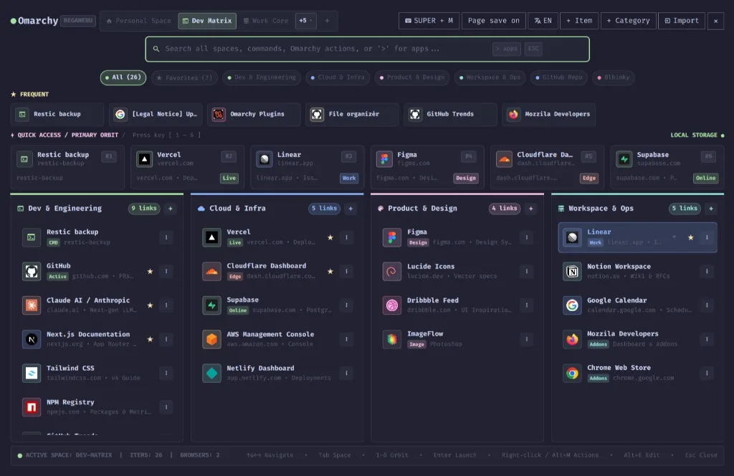Open three-dot menu for Tailwind CSS row
734x476 pixels.
point(166,373)
